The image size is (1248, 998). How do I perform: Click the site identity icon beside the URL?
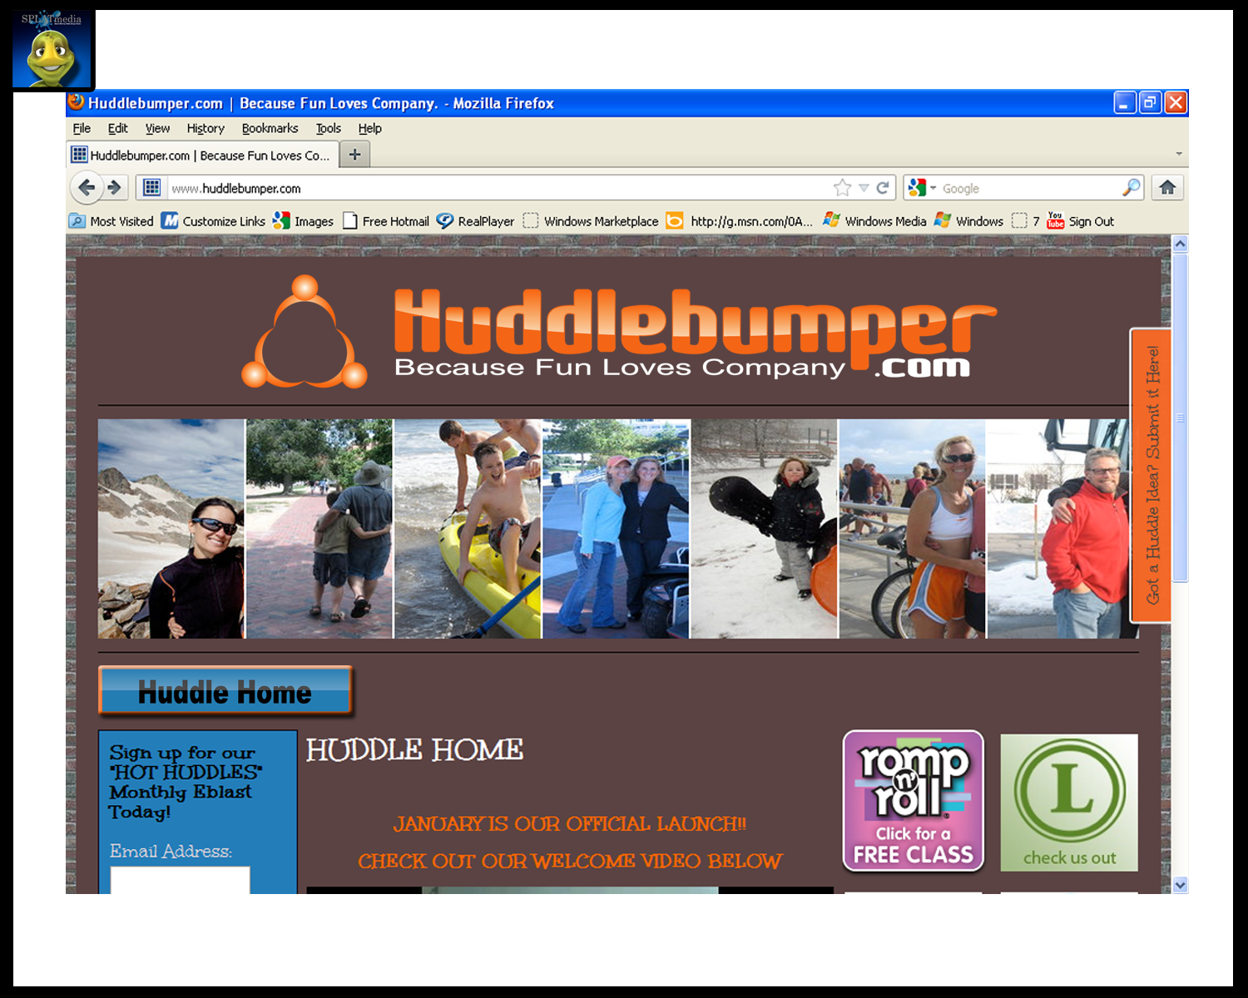pos(151,188)
